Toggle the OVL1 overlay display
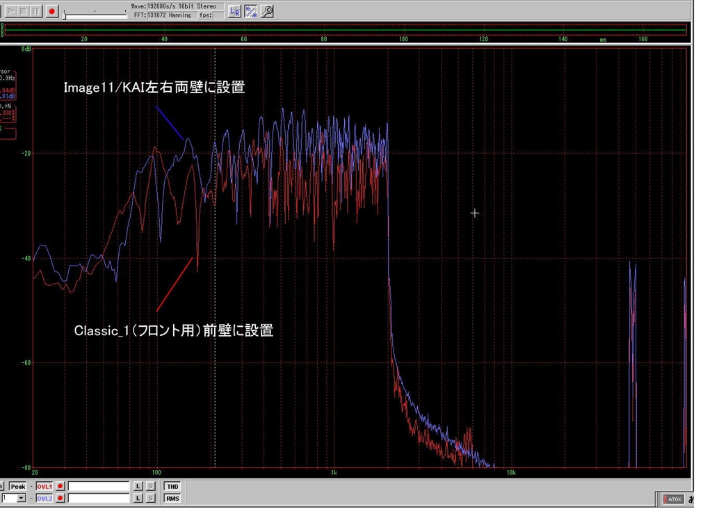The width and height of the screenshot is (712, 525). tap(44, 487)
